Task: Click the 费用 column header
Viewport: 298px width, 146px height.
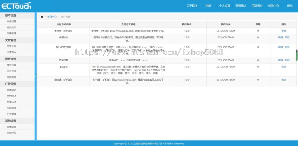Action: click(x=258, y=24)
